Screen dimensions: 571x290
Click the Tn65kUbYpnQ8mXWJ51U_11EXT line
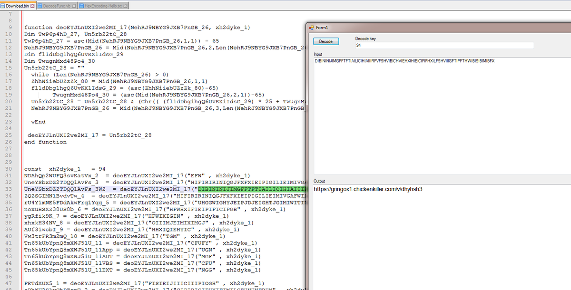[x=142, y=269]
